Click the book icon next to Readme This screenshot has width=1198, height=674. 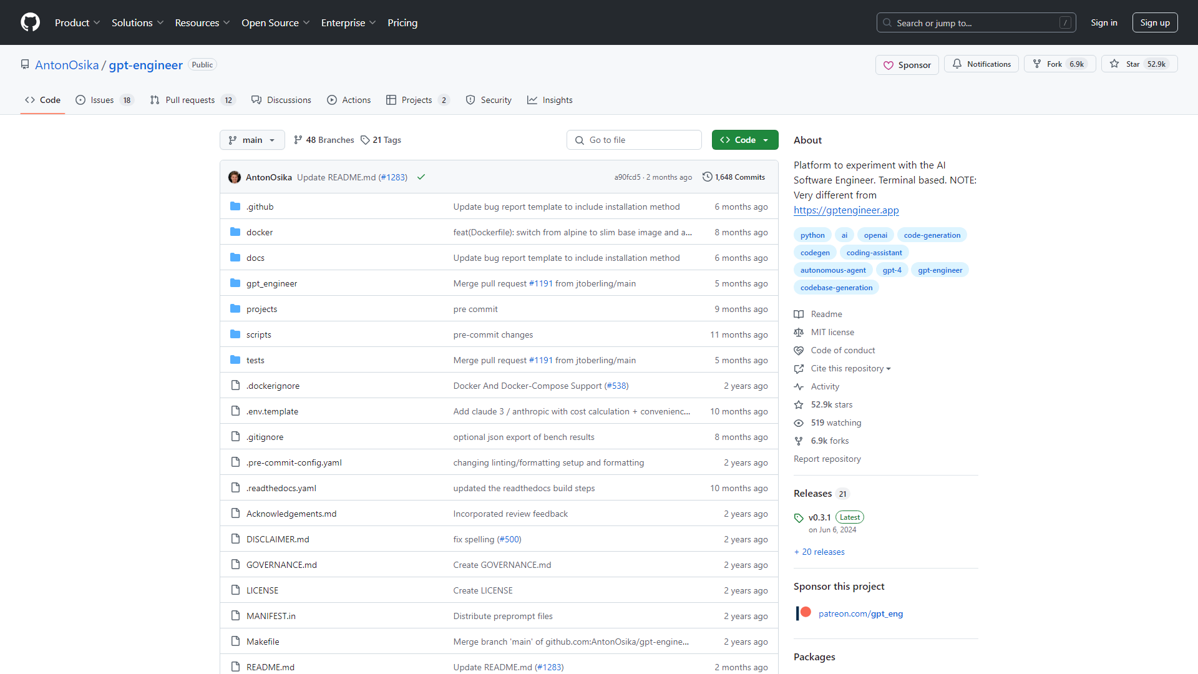799,314
